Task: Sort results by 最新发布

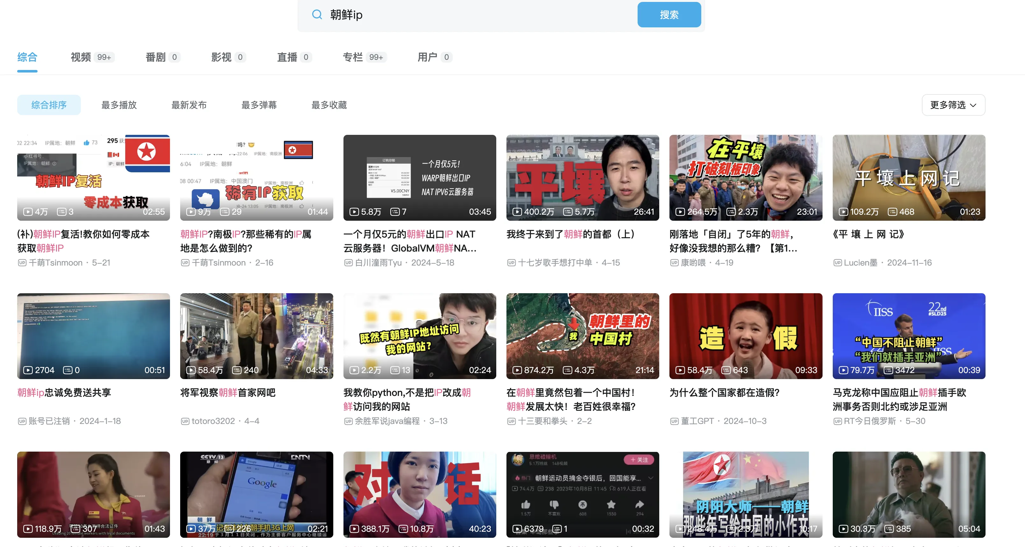Action: pos(189,105)
